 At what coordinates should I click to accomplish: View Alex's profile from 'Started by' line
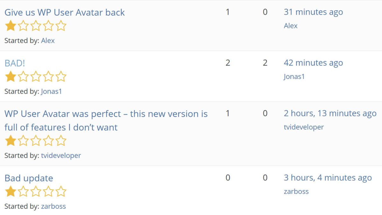[x=48, y=41]
